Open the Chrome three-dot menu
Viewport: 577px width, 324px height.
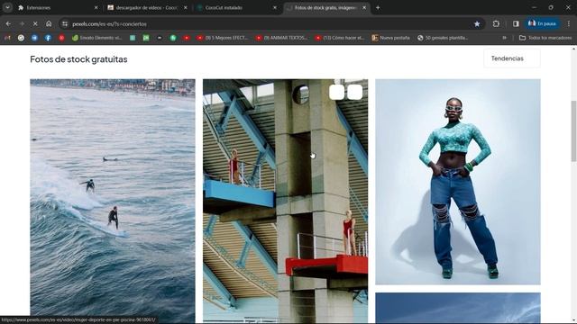[569, 24]
